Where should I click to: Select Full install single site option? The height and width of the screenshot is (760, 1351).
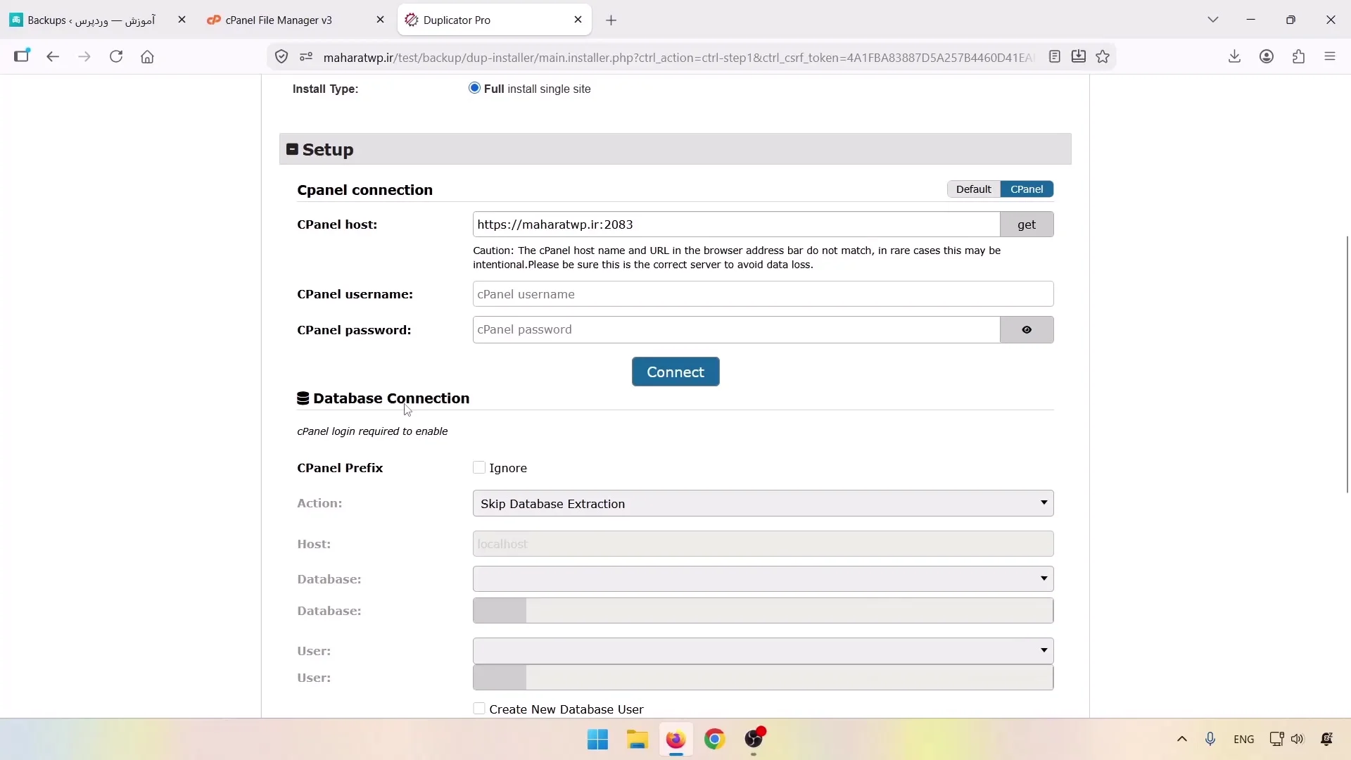tap(475, 88)
